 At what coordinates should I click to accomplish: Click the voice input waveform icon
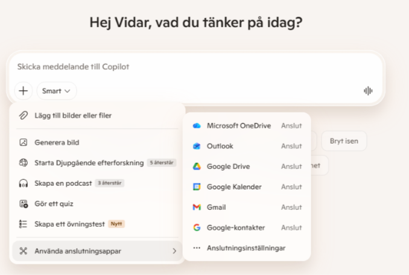point(368,91)
